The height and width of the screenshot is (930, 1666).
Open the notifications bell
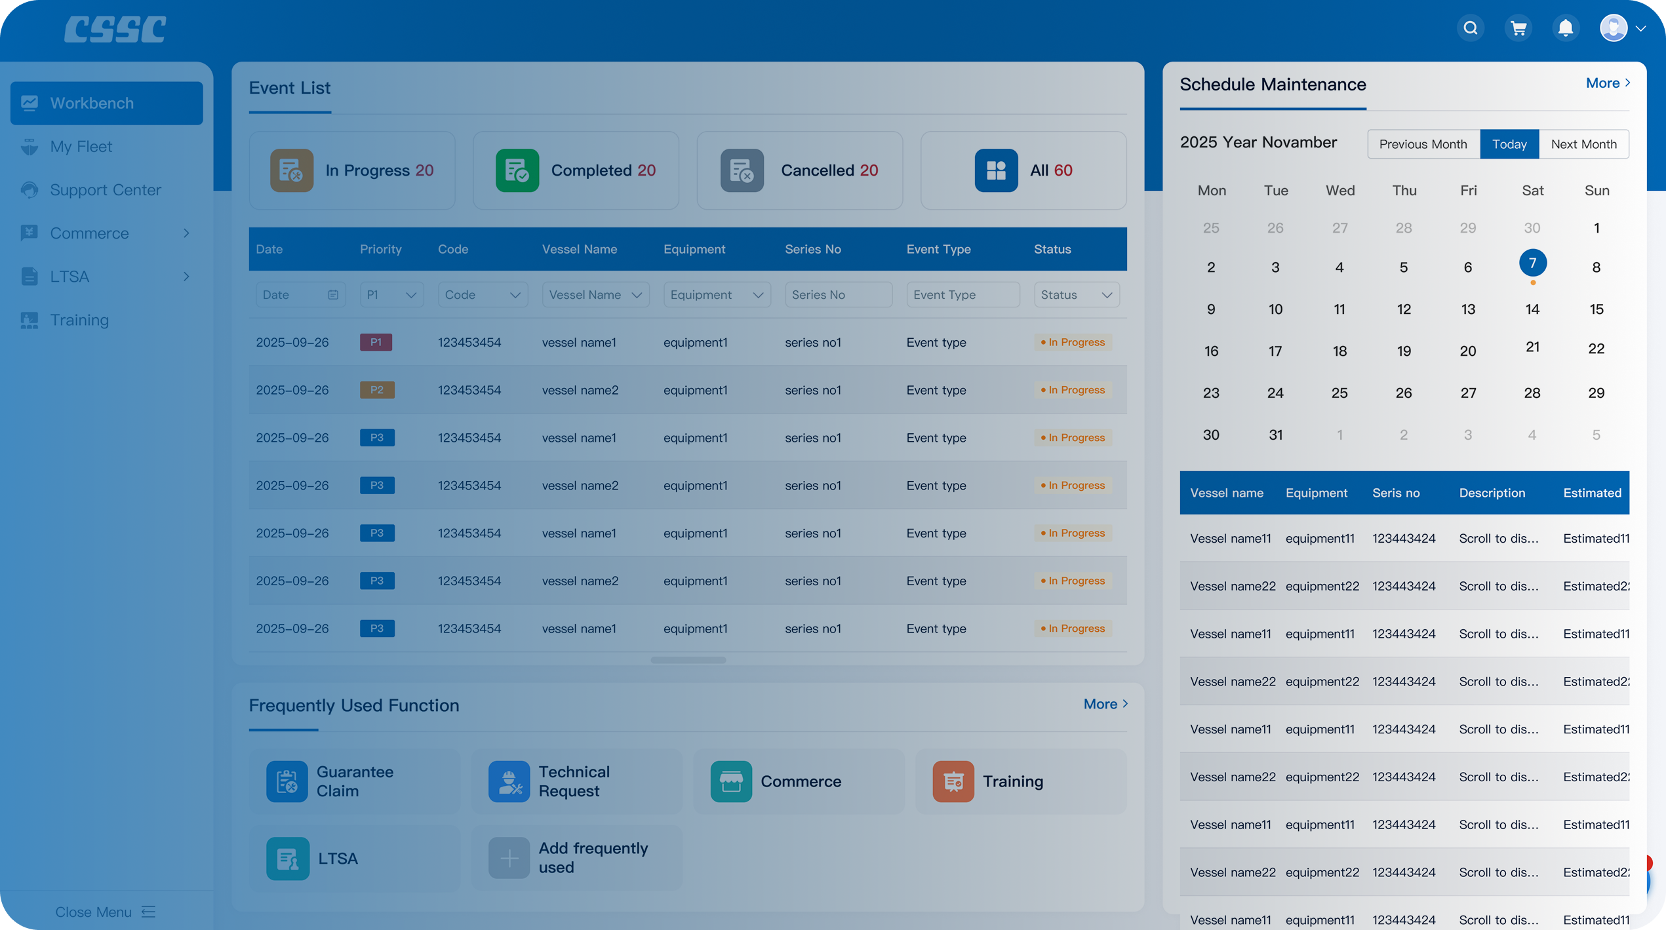(1566, 28)
